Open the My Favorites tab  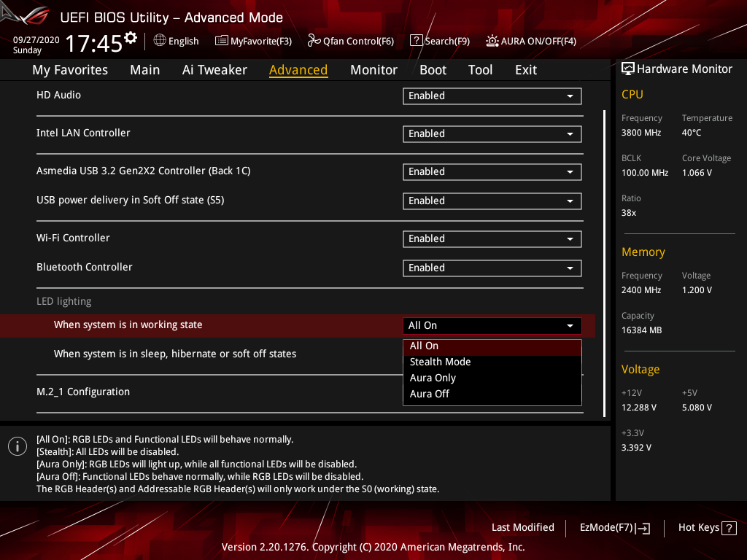(70, 70)
